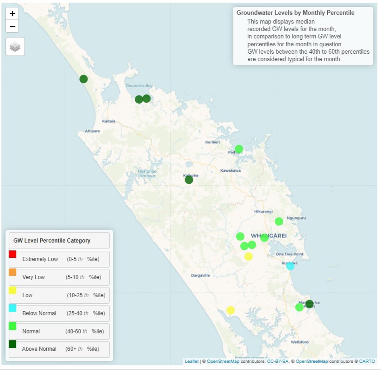Zoom in with the plus button

(12, 14)
